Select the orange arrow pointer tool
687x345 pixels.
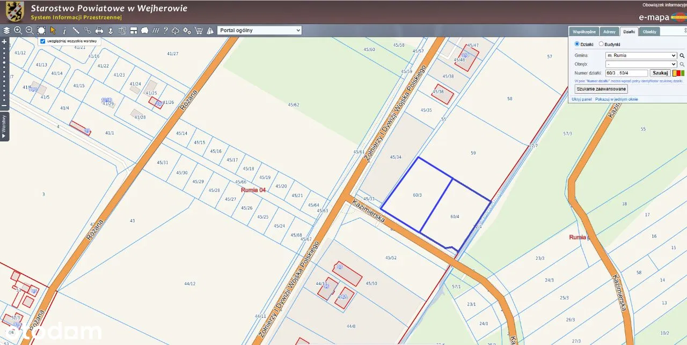(53, 31)
